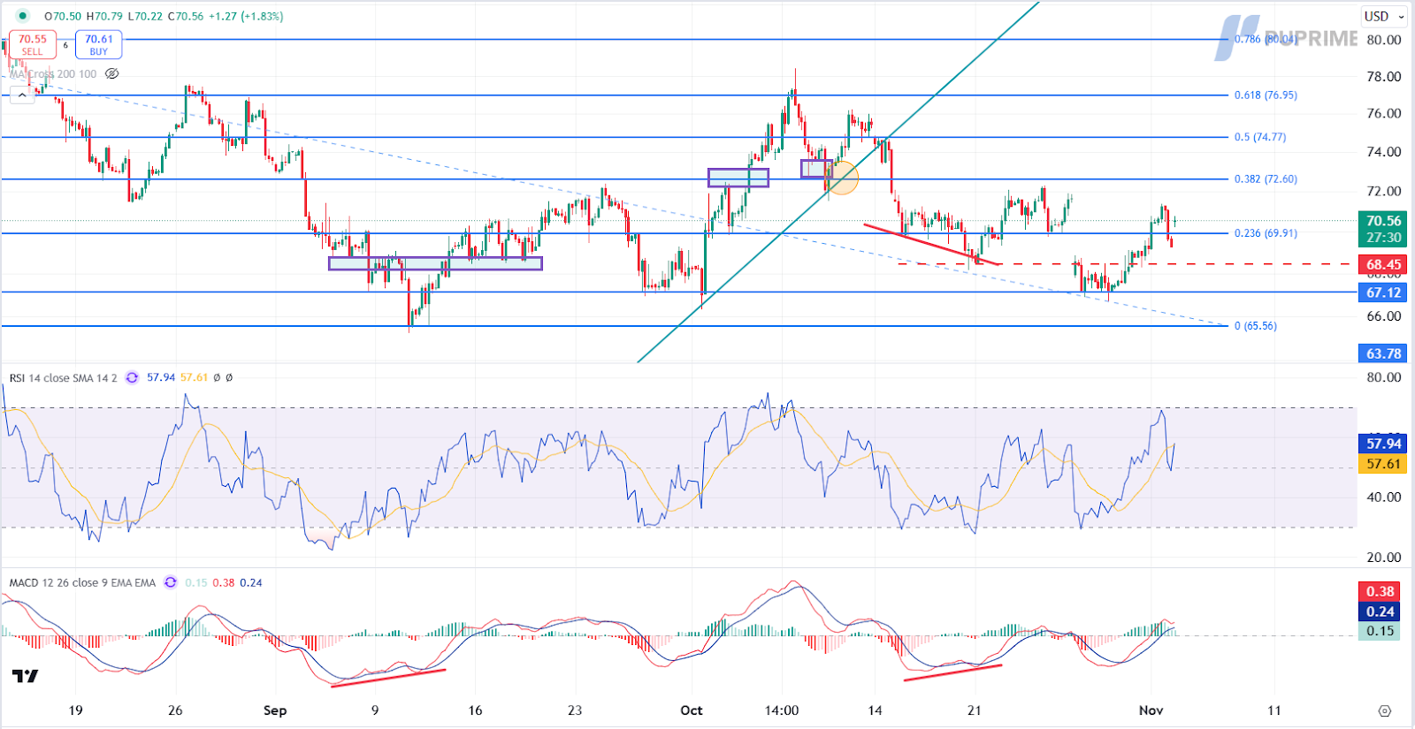Select the red dashed horizontal line at 68.45
Viewport: 1415px width, 729px height.
click(x=1126, y=263)
